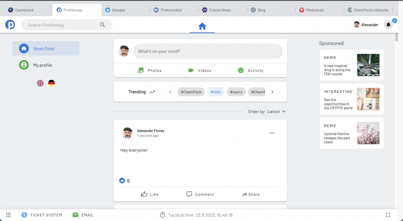Select the #hello trending hashtag
Screen dimensions: 403x221
(x=216, y=92)
